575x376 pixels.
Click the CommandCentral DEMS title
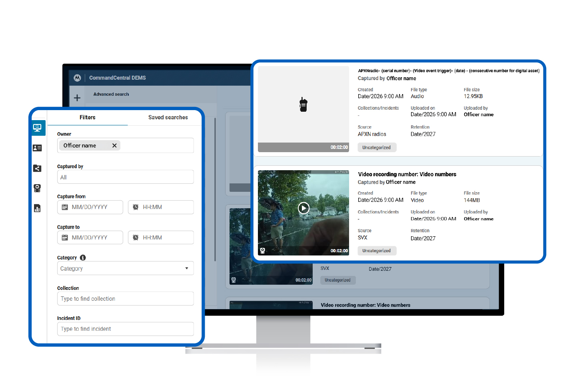[x=118, y=78]
